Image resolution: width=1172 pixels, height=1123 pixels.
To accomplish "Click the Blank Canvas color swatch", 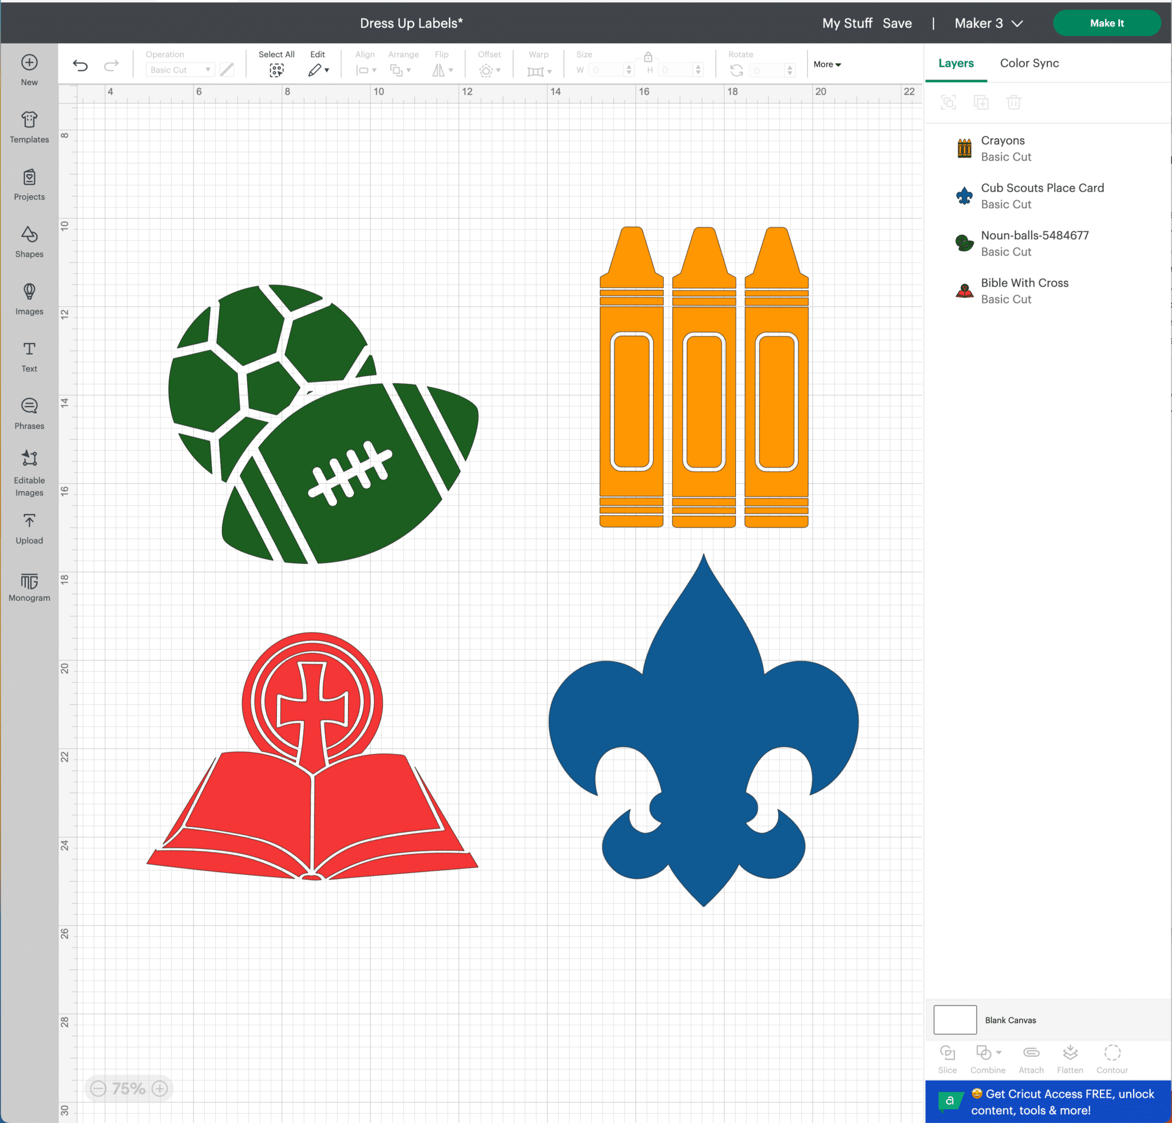I will pos(955,1020).
